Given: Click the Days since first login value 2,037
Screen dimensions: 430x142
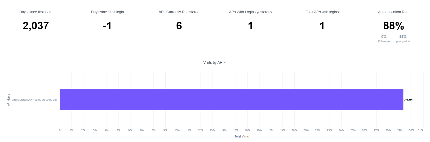Looking at the screenshot, I should (36, 26).
